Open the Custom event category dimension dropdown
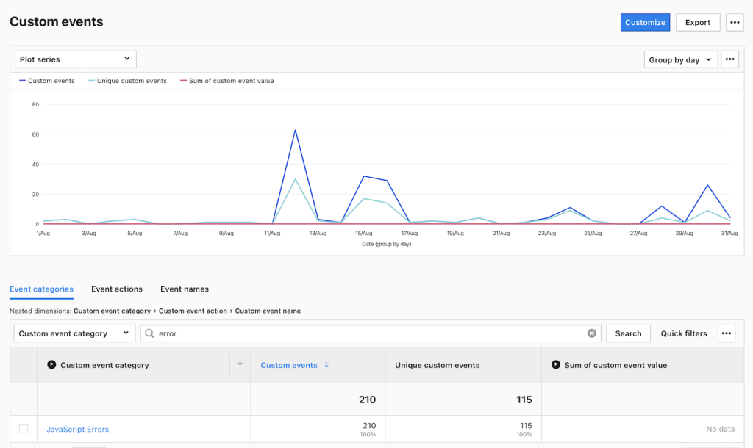Image resolution: width=753 pixels, height=448 pixels. (74, 333)
